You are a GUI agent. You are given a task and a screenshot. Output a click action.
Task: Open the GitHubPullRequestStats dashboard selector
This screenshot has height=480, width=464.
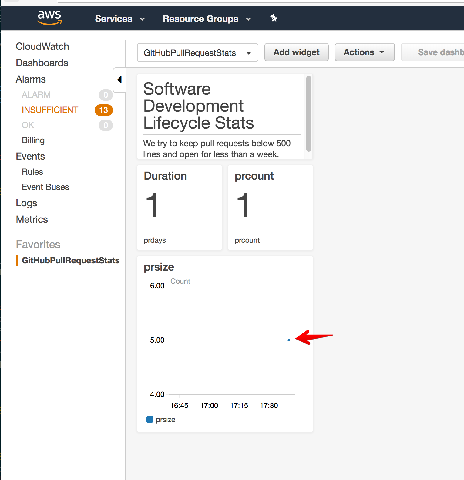coord(198,52)
